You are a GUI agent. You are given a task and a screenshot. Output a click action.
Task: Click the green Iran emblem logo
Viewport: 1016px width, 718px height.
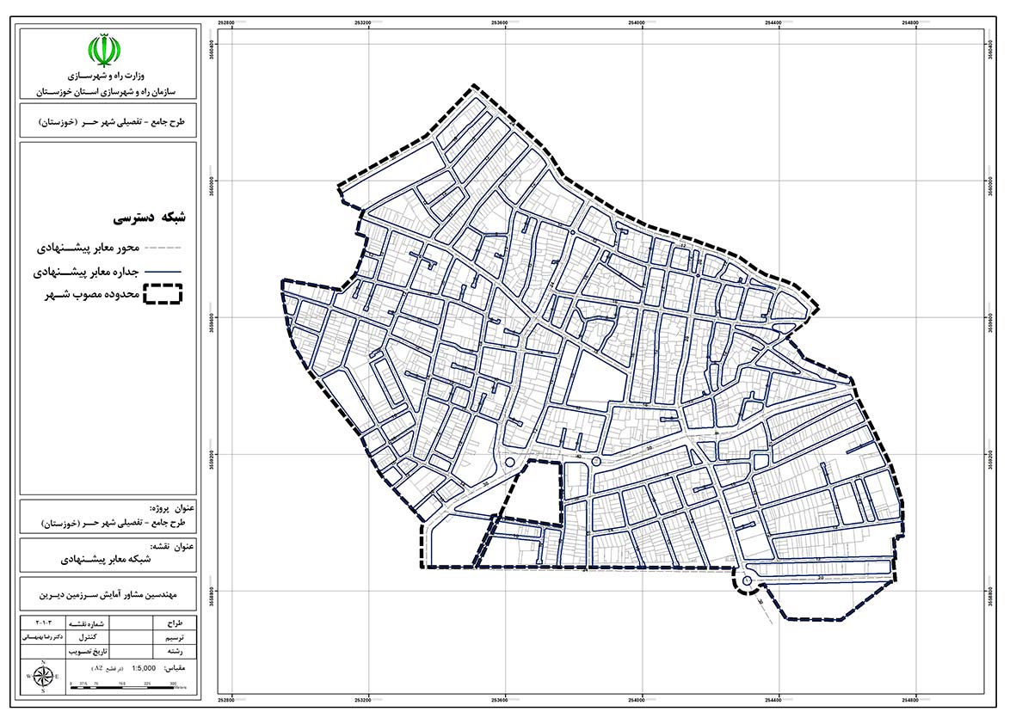104,51
